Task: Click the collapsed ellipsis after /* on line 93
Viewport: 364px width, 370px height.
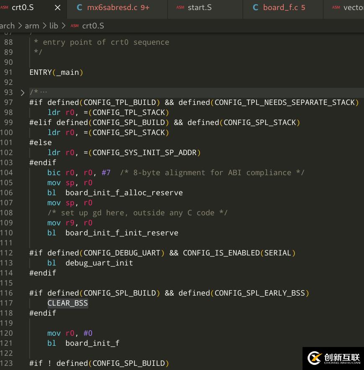Action: point(43,92)
